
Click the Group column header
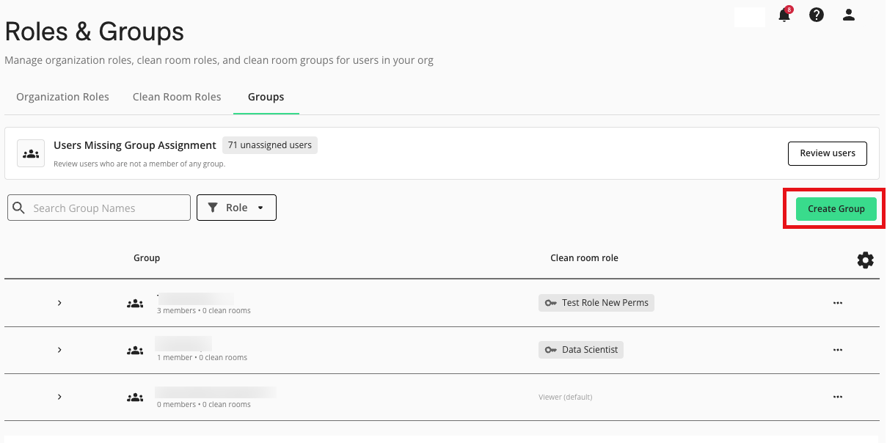pos(147,258)
